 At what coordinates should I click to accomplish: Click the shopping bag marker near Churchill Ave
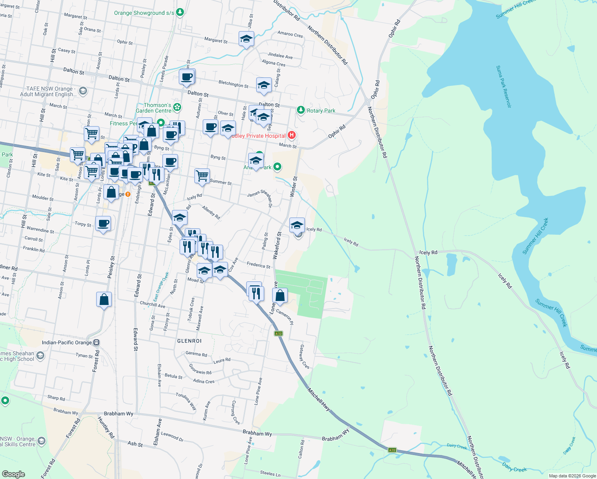click(104, 300)
